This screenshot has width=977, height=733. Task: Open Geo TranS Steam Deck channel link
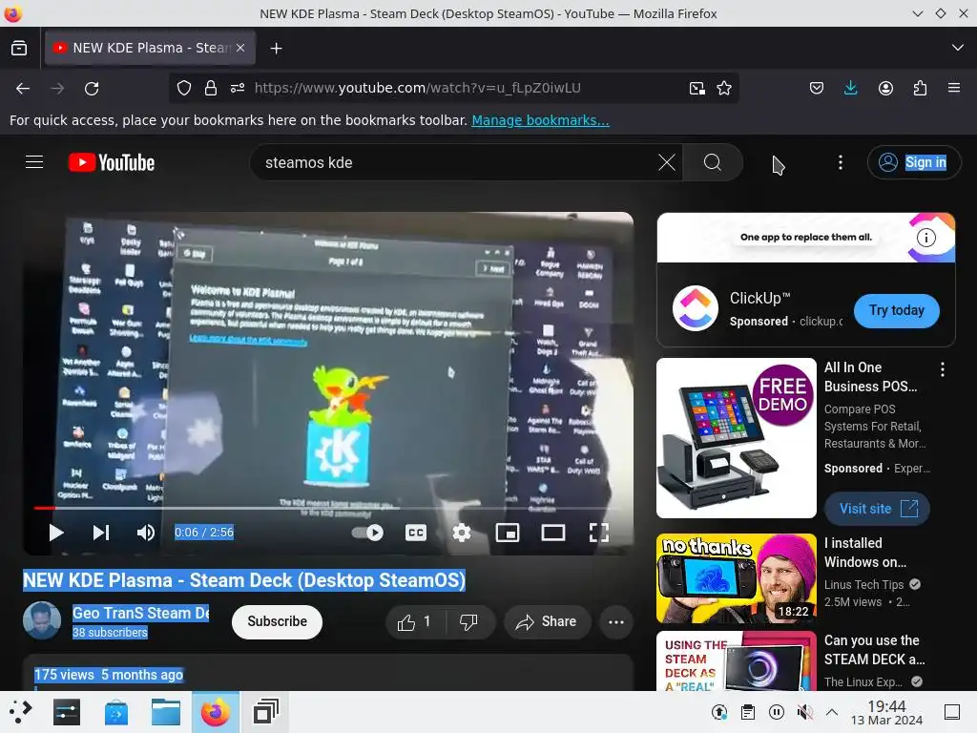(141, 614)
